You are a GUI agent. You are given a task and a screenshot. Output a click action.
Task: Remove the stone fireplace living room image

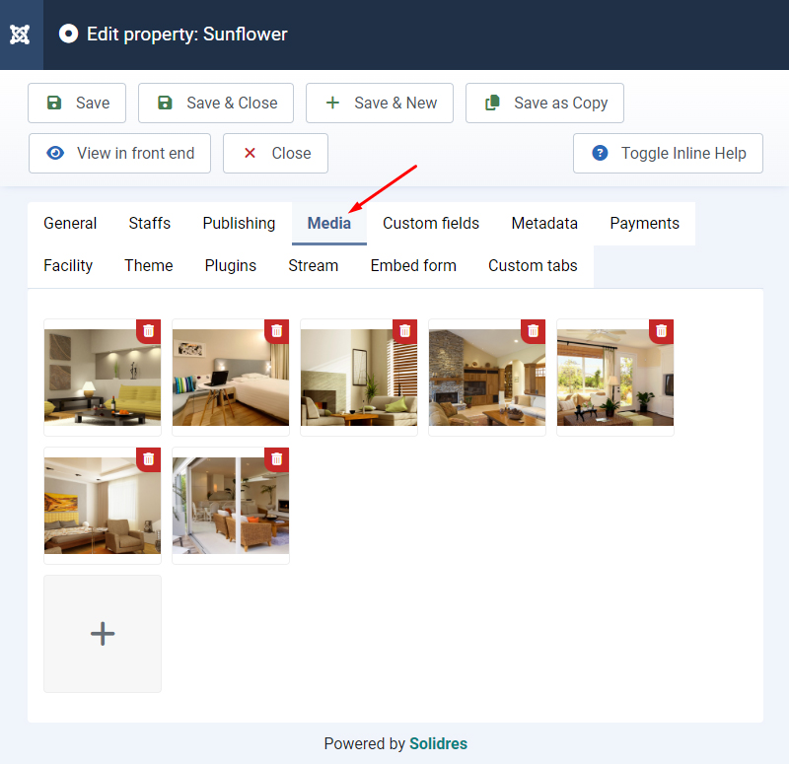(534, 331)
